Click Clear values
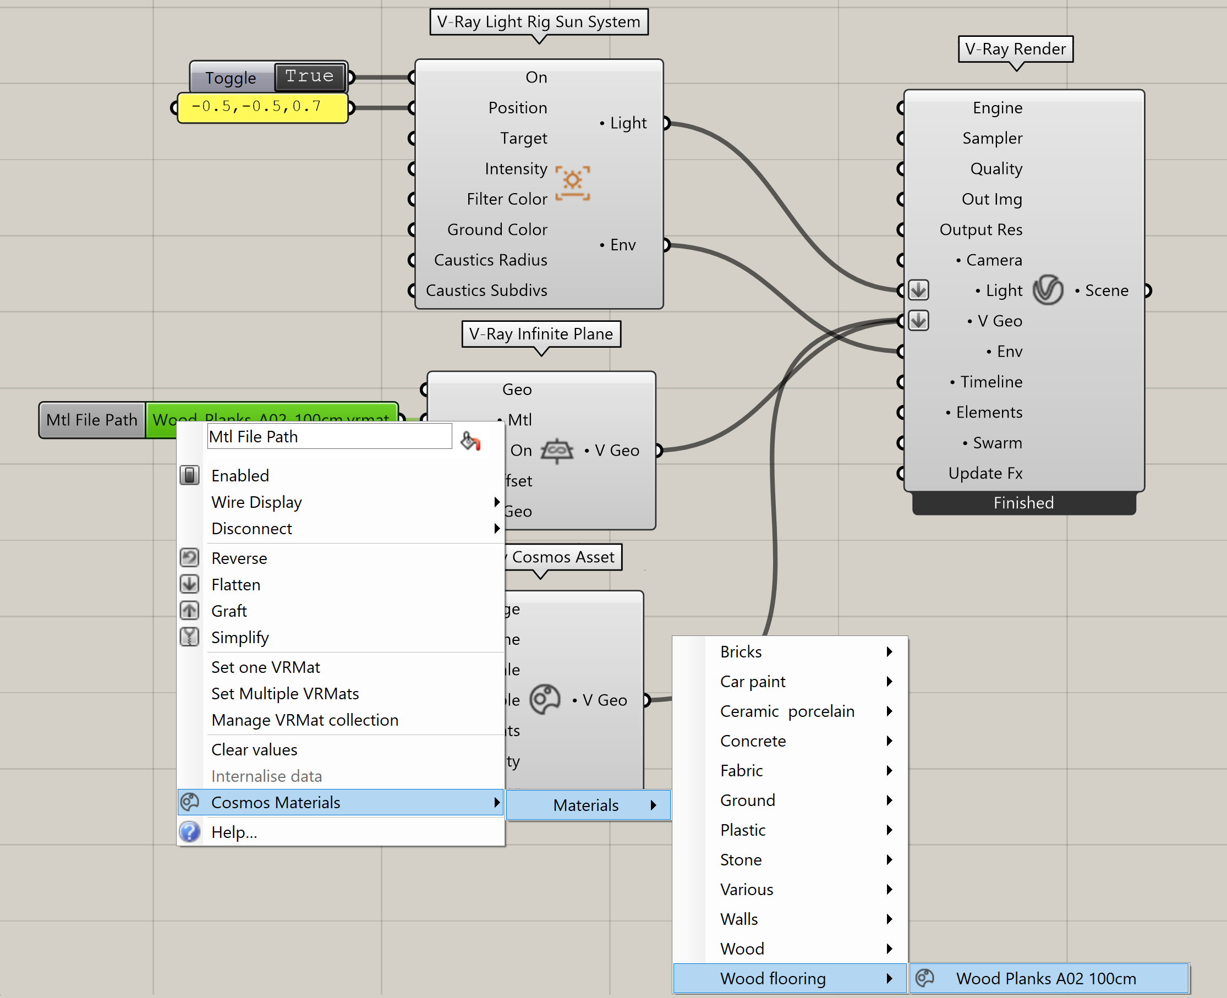Screen dimensions: 1227x998 click(341, 750)
